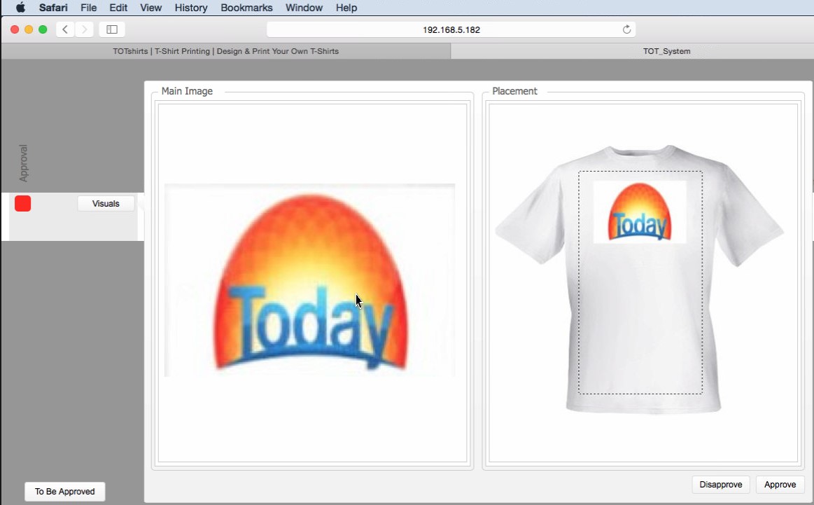Open the Apple menu
The width and height of the screenshot is (814, 505).
click(20, 8)
